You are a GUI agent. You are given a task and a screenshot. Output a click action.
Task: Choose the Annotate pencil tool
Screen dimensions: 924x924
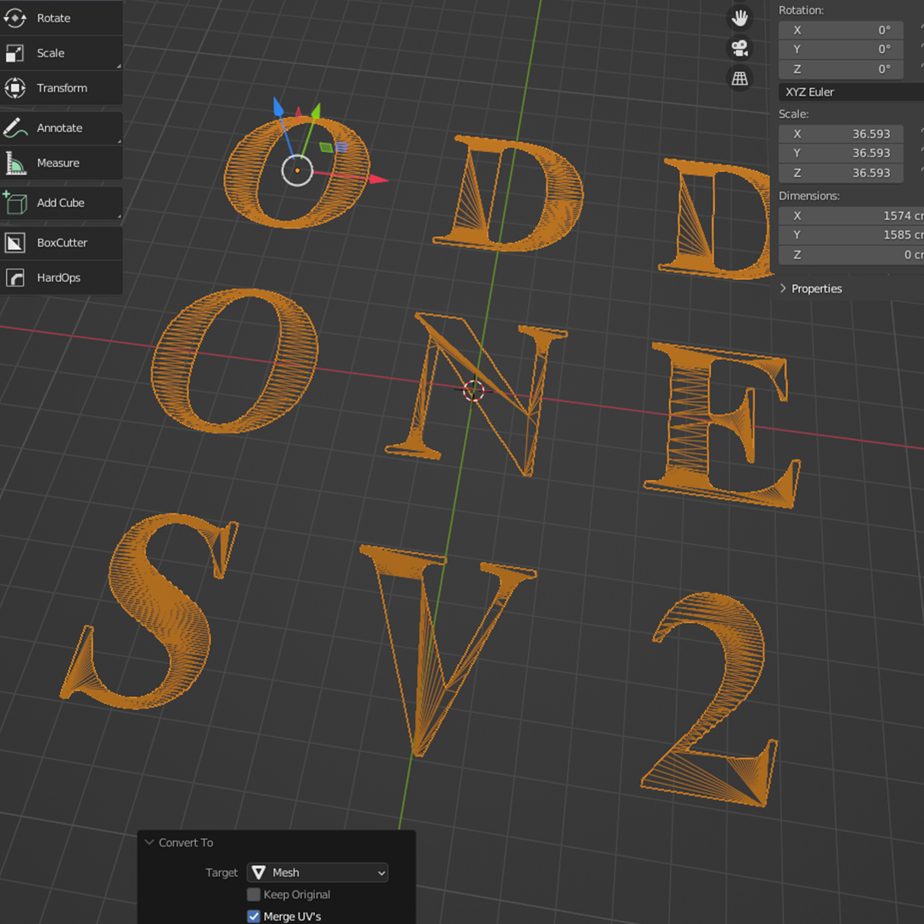(x=62, y=127)
